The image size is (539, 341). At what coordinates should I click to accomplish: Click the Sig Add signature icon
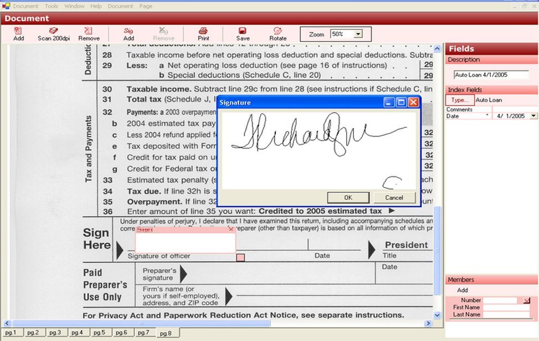[x=129, y=34]
